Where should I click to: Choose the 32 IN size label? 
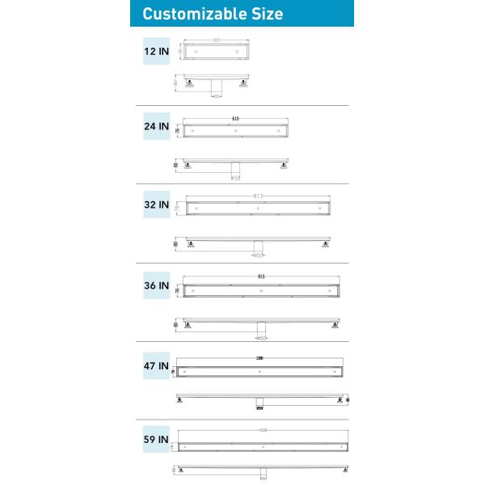[x=157, y=206]
